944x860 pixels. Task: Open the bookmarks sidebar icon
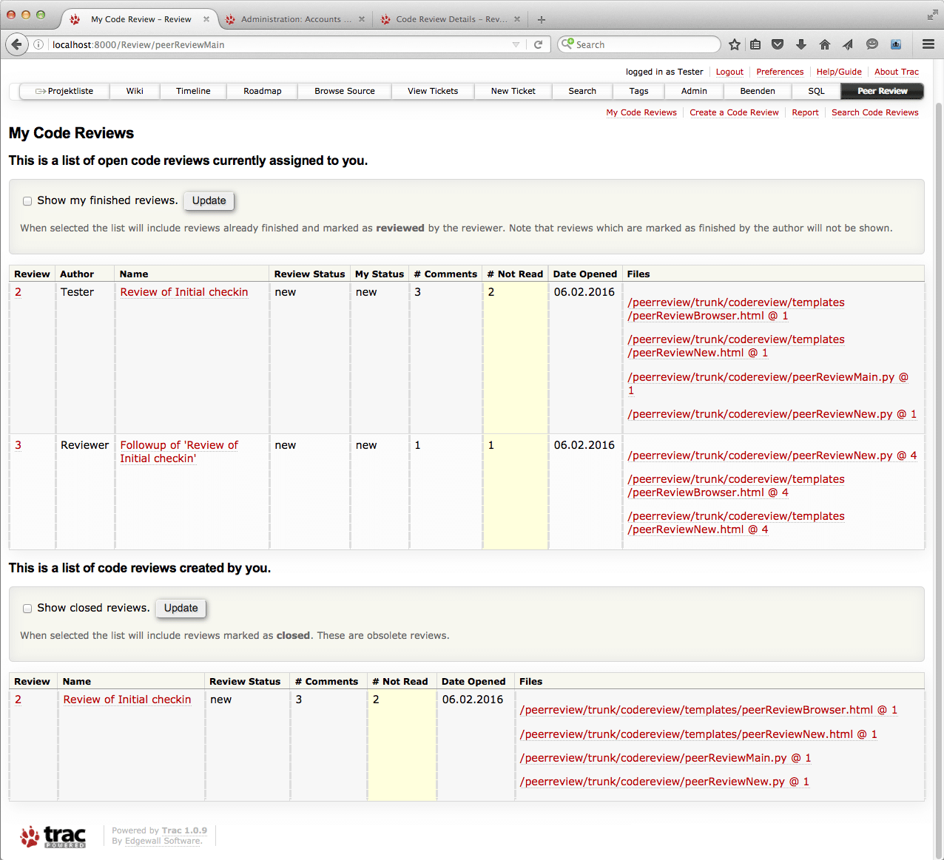pyautogui.click(x=755, y=44)
